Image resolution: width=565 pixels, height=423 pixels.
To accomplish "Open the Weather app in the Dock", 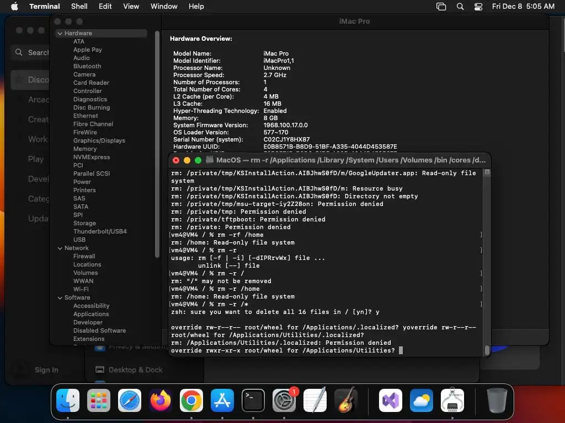I will (422, 400).
